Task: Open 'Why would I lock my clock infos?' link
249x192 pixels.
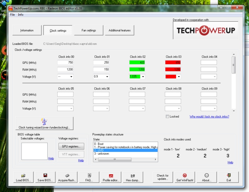Action: [209, 117]
